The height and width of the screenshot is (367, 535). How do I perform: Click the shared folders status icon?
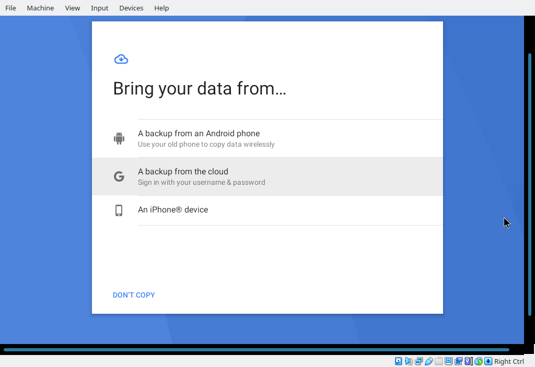(x=438, y=361)
